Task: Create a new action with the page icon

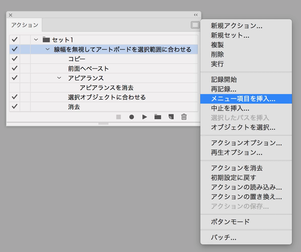Action: point(171,117)
